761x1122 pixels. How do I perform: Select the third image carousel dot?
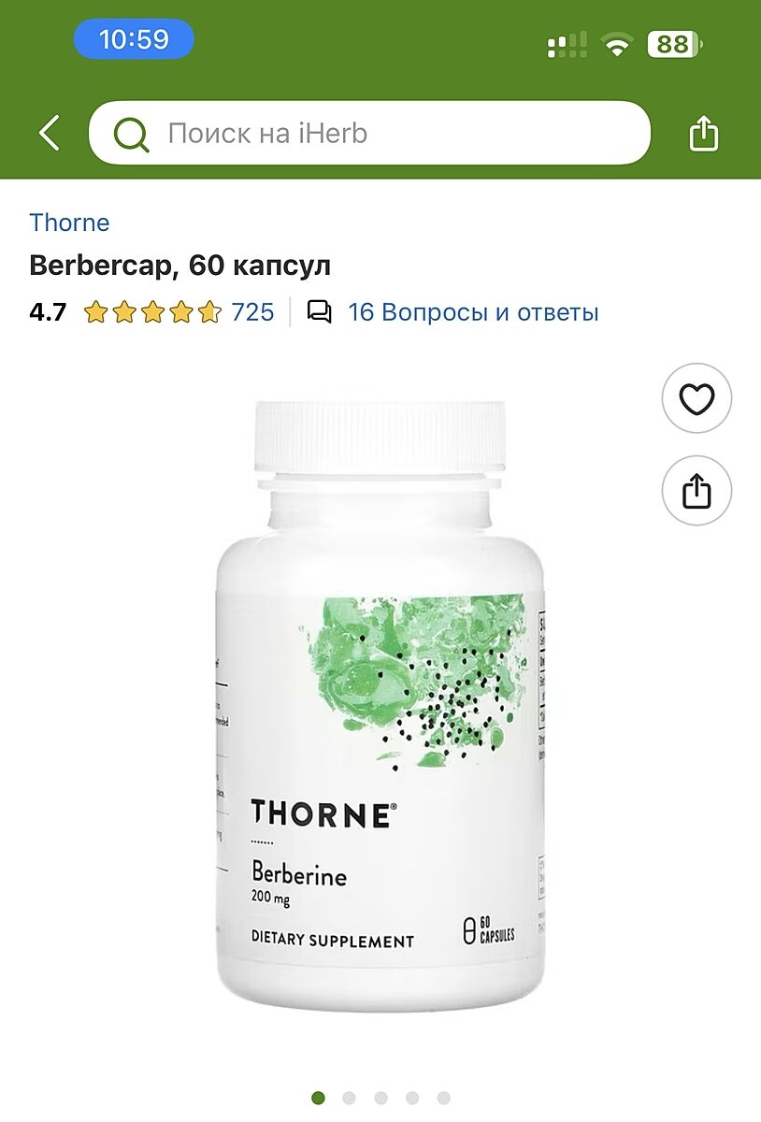(x=380, y=1098)
